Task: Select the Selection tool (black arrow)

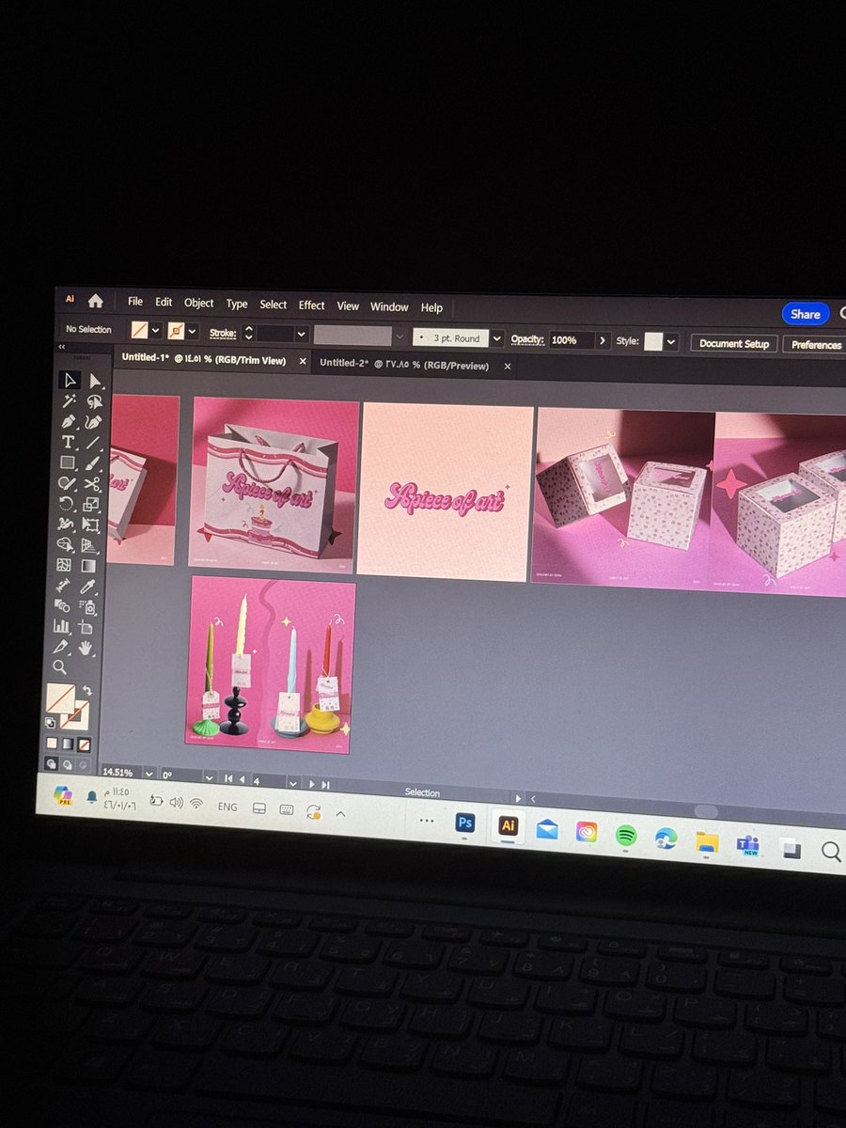Action: tap(69, 381)
